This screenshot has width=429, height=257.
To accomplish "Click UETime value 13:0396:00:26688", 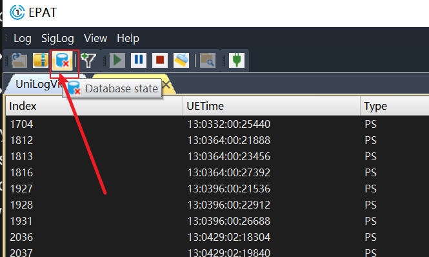I will [229, 221].
